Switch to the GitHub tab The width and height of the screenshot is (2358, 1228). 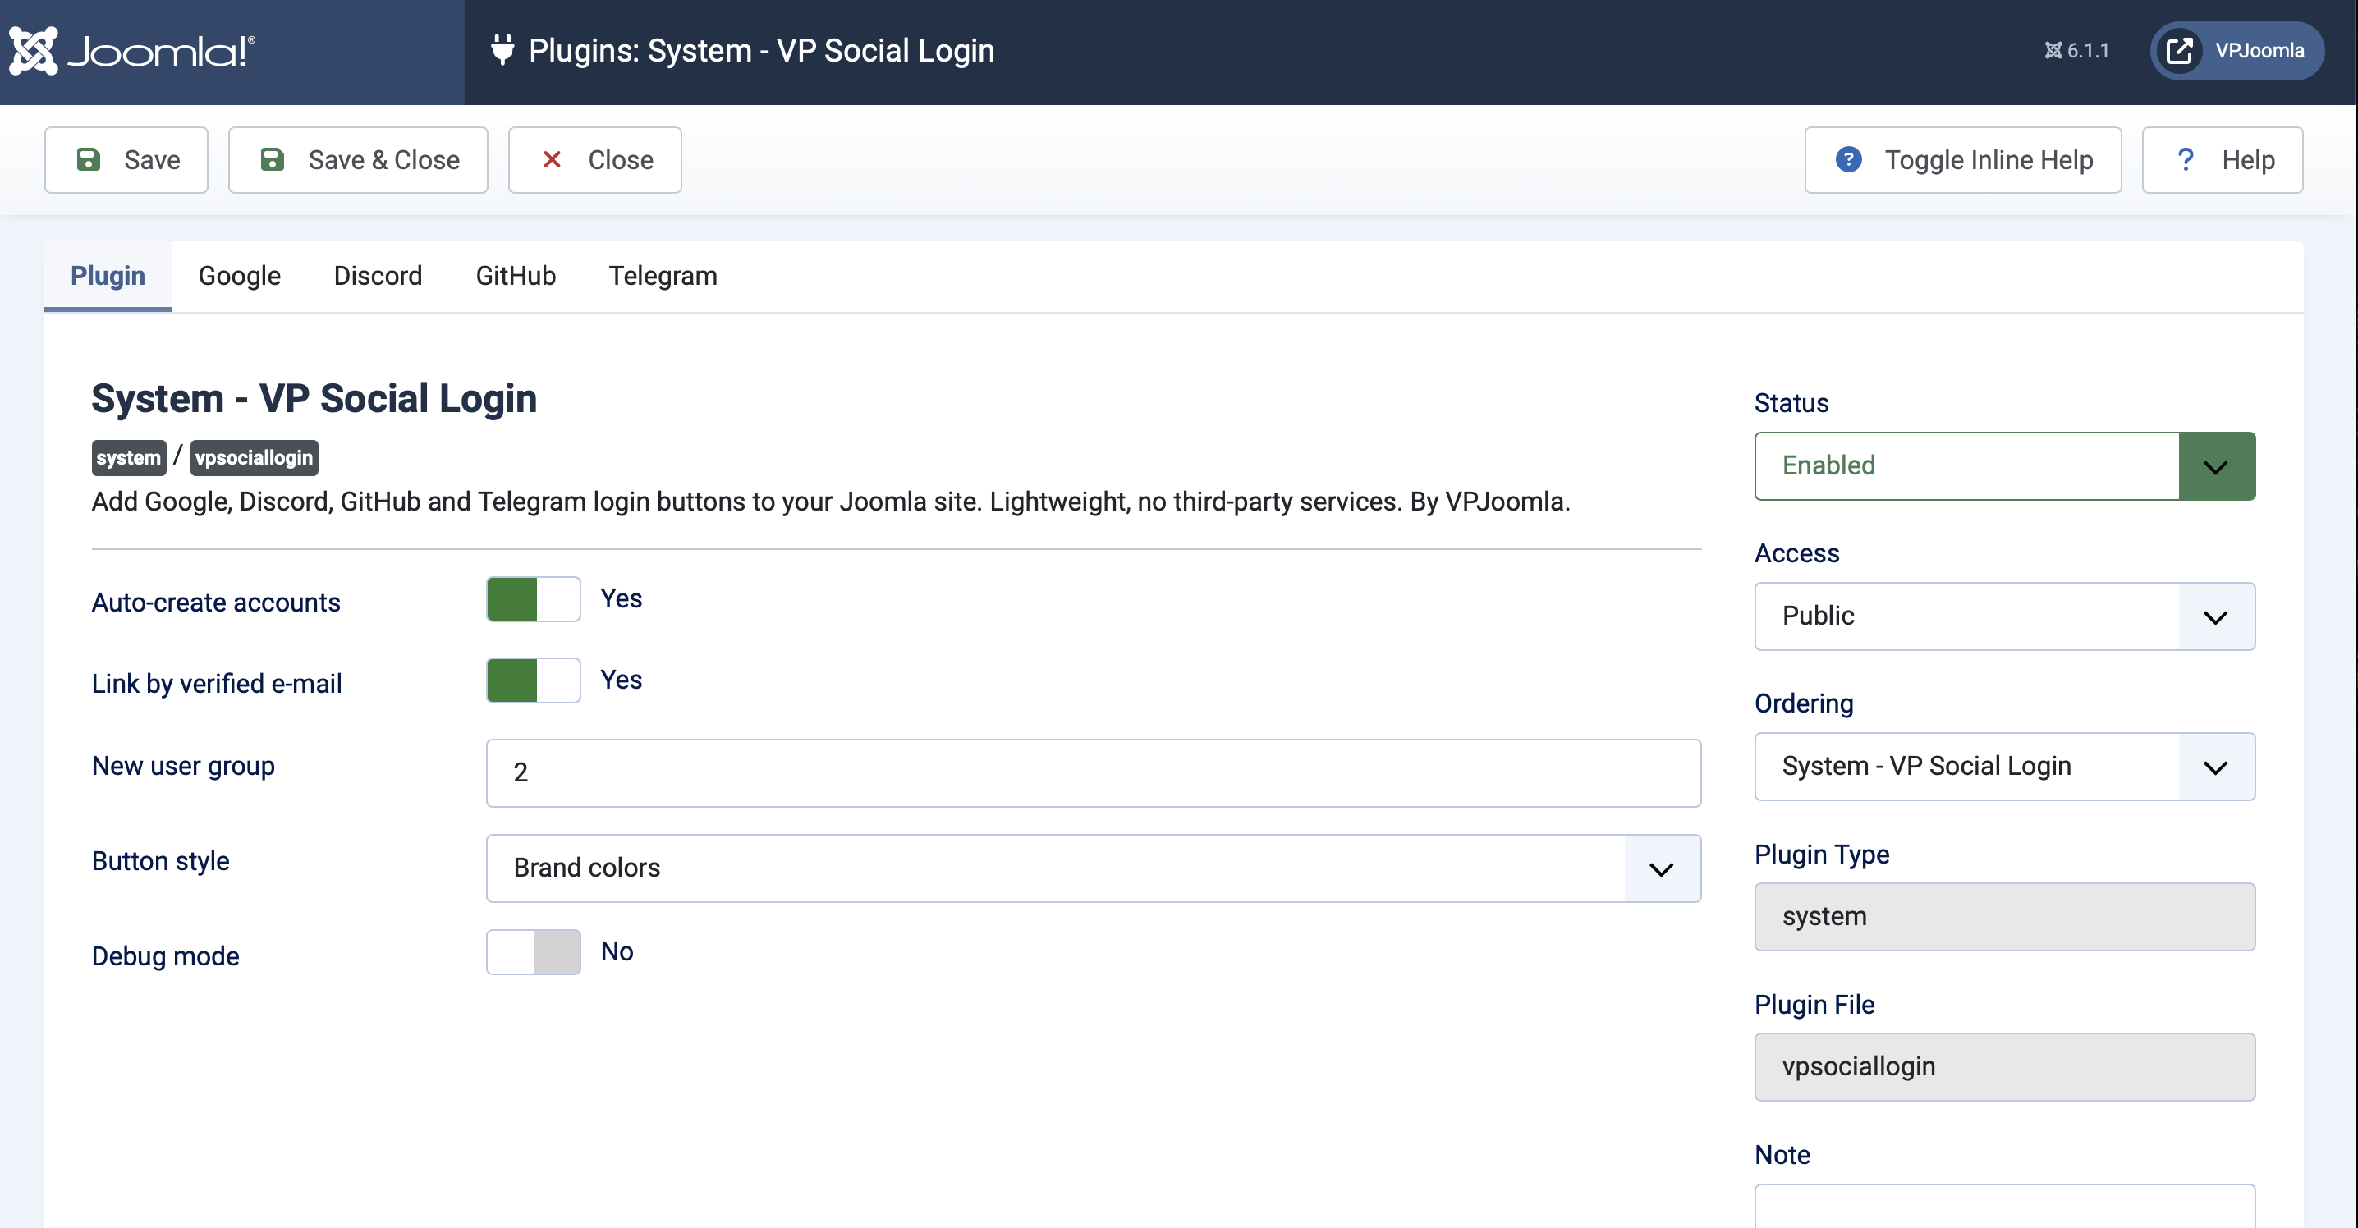pos(516,277)
